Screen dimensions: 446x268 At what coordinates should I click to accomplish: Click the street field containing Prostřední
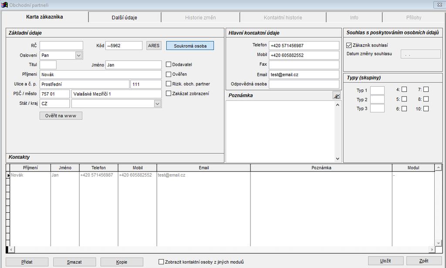click(x=84, y=84)
